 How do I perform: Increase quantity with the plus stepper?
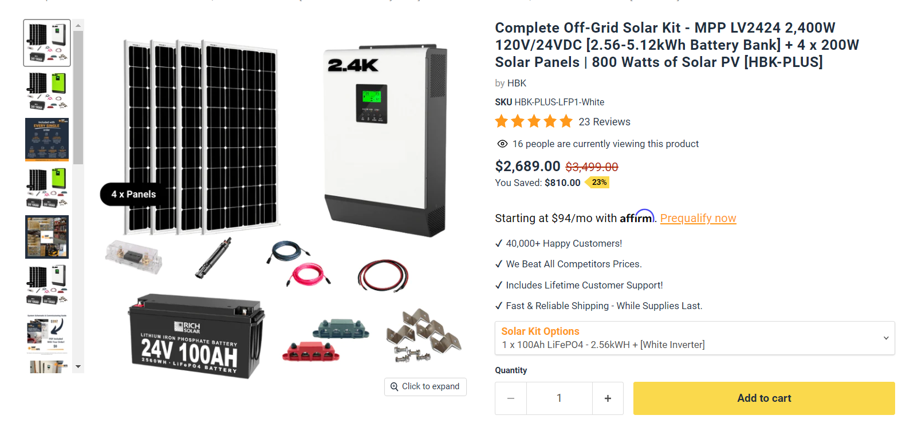click(608, 398)
